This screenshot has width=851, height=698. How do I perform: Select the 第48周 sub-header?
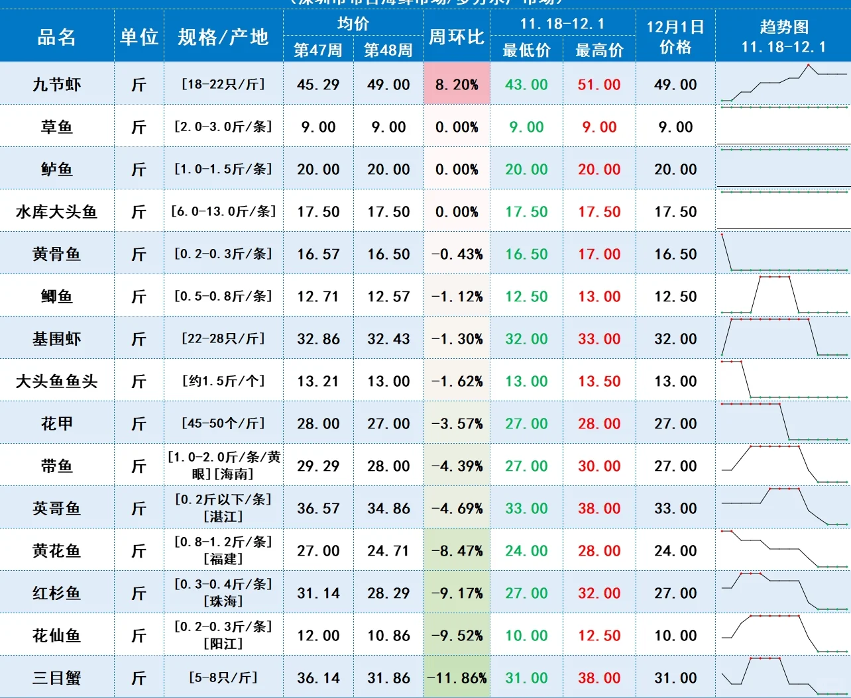388,50
